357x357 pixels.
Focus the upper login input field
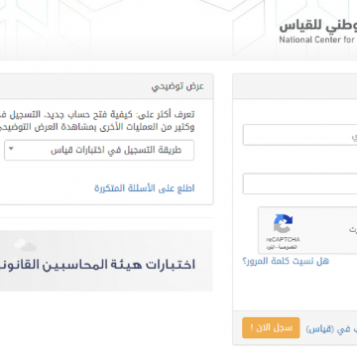(x=300, y=135)
